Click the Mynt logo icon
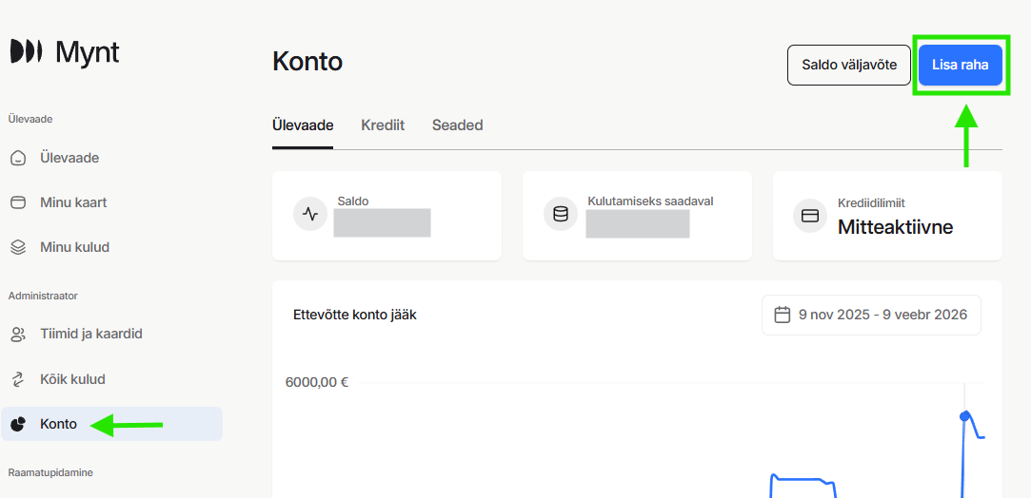The image size is (1031, 498). click(x=26, y=51)
